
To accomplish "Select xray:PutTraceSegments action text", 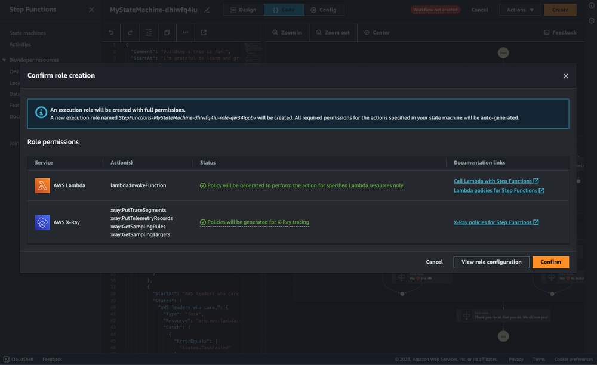I will point(139,210).
